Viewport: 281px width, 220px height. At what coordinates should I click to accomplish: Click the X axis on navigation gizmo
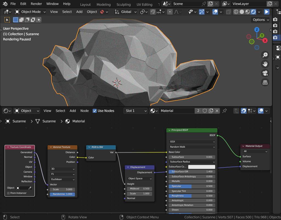point(265,41)
